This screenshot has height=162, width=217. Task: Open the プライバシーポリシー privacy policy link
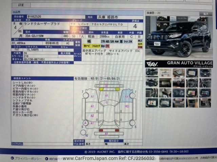[x=26, y=158]
